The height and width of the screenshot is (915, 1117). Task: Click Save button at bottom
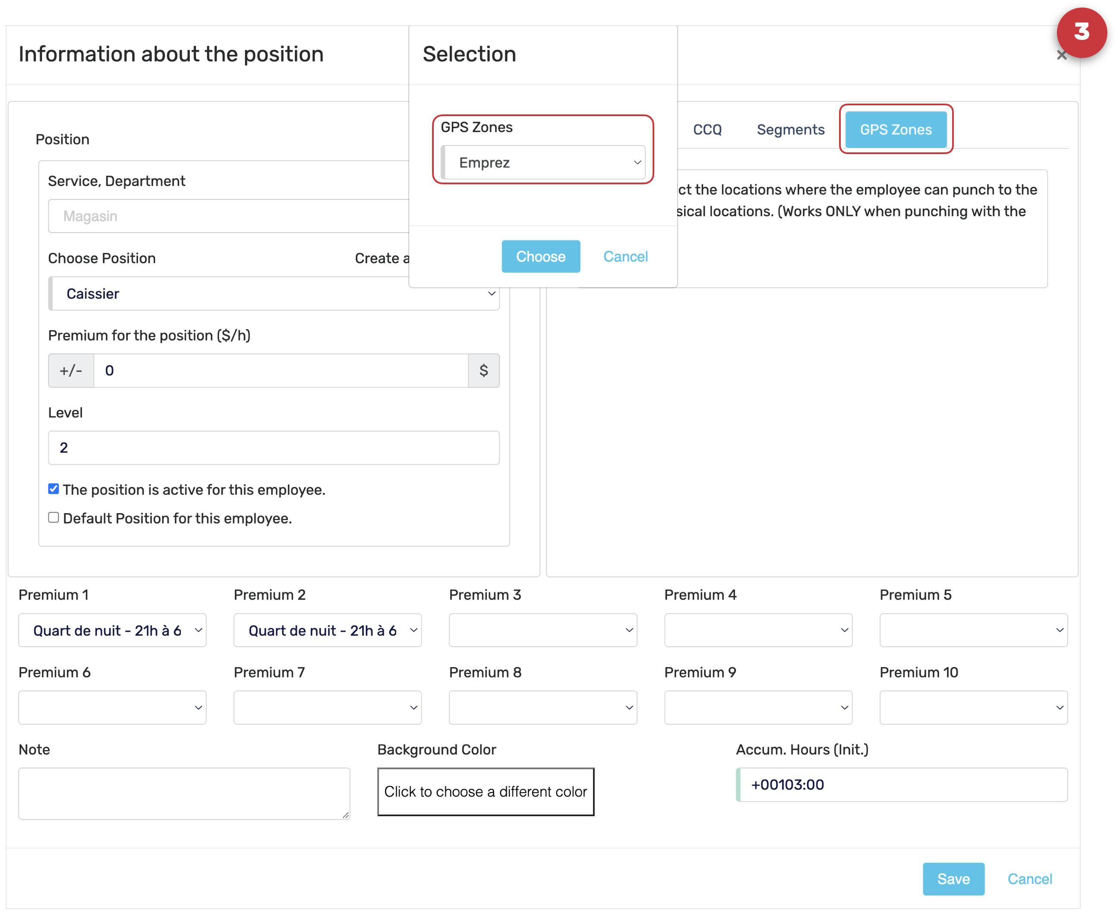(953, 879)
